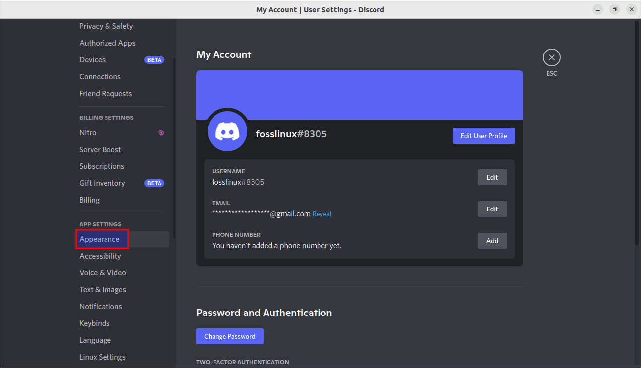Click the Nitro badge icon in sidebar

[x=160, y=133]
